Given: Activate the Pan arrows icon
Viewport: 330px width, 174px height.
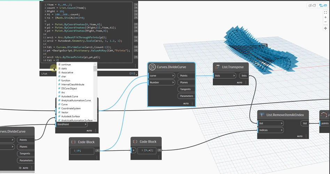Looking at the screenshot, I should point(325,28).
